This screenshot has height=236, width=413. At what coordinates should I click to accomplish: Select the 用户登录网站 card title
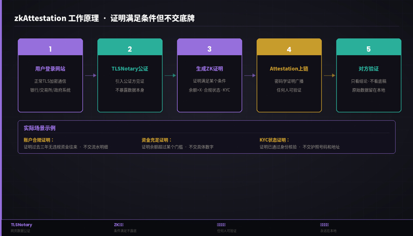pos(50,69)
